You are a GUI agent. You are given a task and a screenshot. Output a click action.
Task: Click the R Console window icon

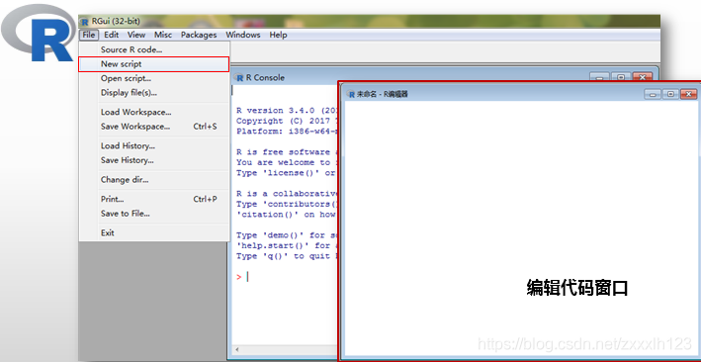tap(239, 77)
